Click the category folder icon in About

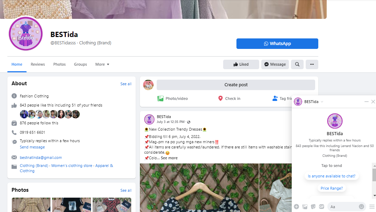pyautogui.click(x=14, y=167)
